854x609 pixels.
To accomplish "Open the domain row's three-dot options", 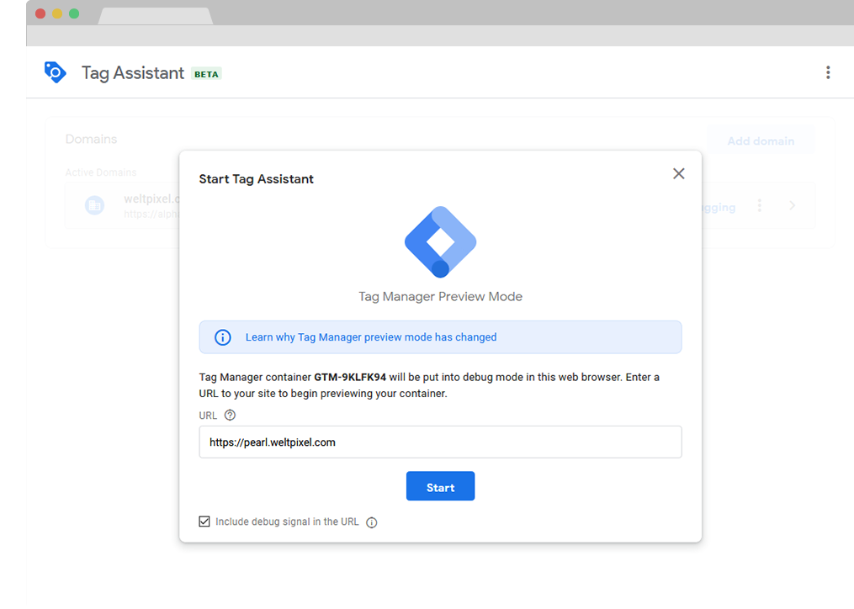I will 760,206.
